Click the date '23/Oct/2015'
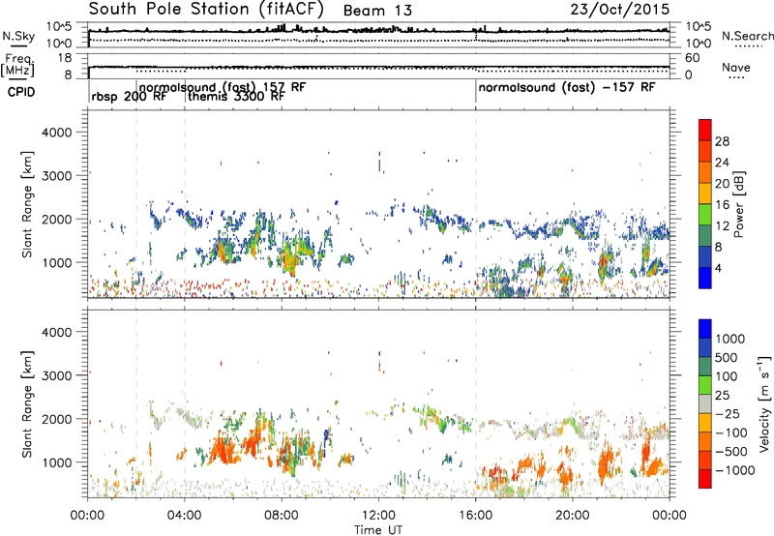Screen dimensions: 774x536 click(x=620, y=10)
